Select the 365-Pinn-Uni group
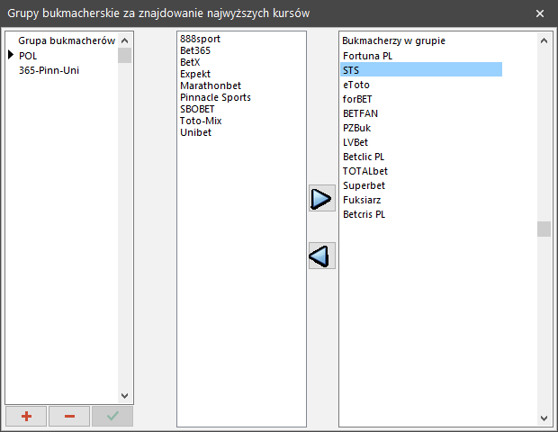The width and height of the screenshot is (558, 432). click(x=49, y=70)
